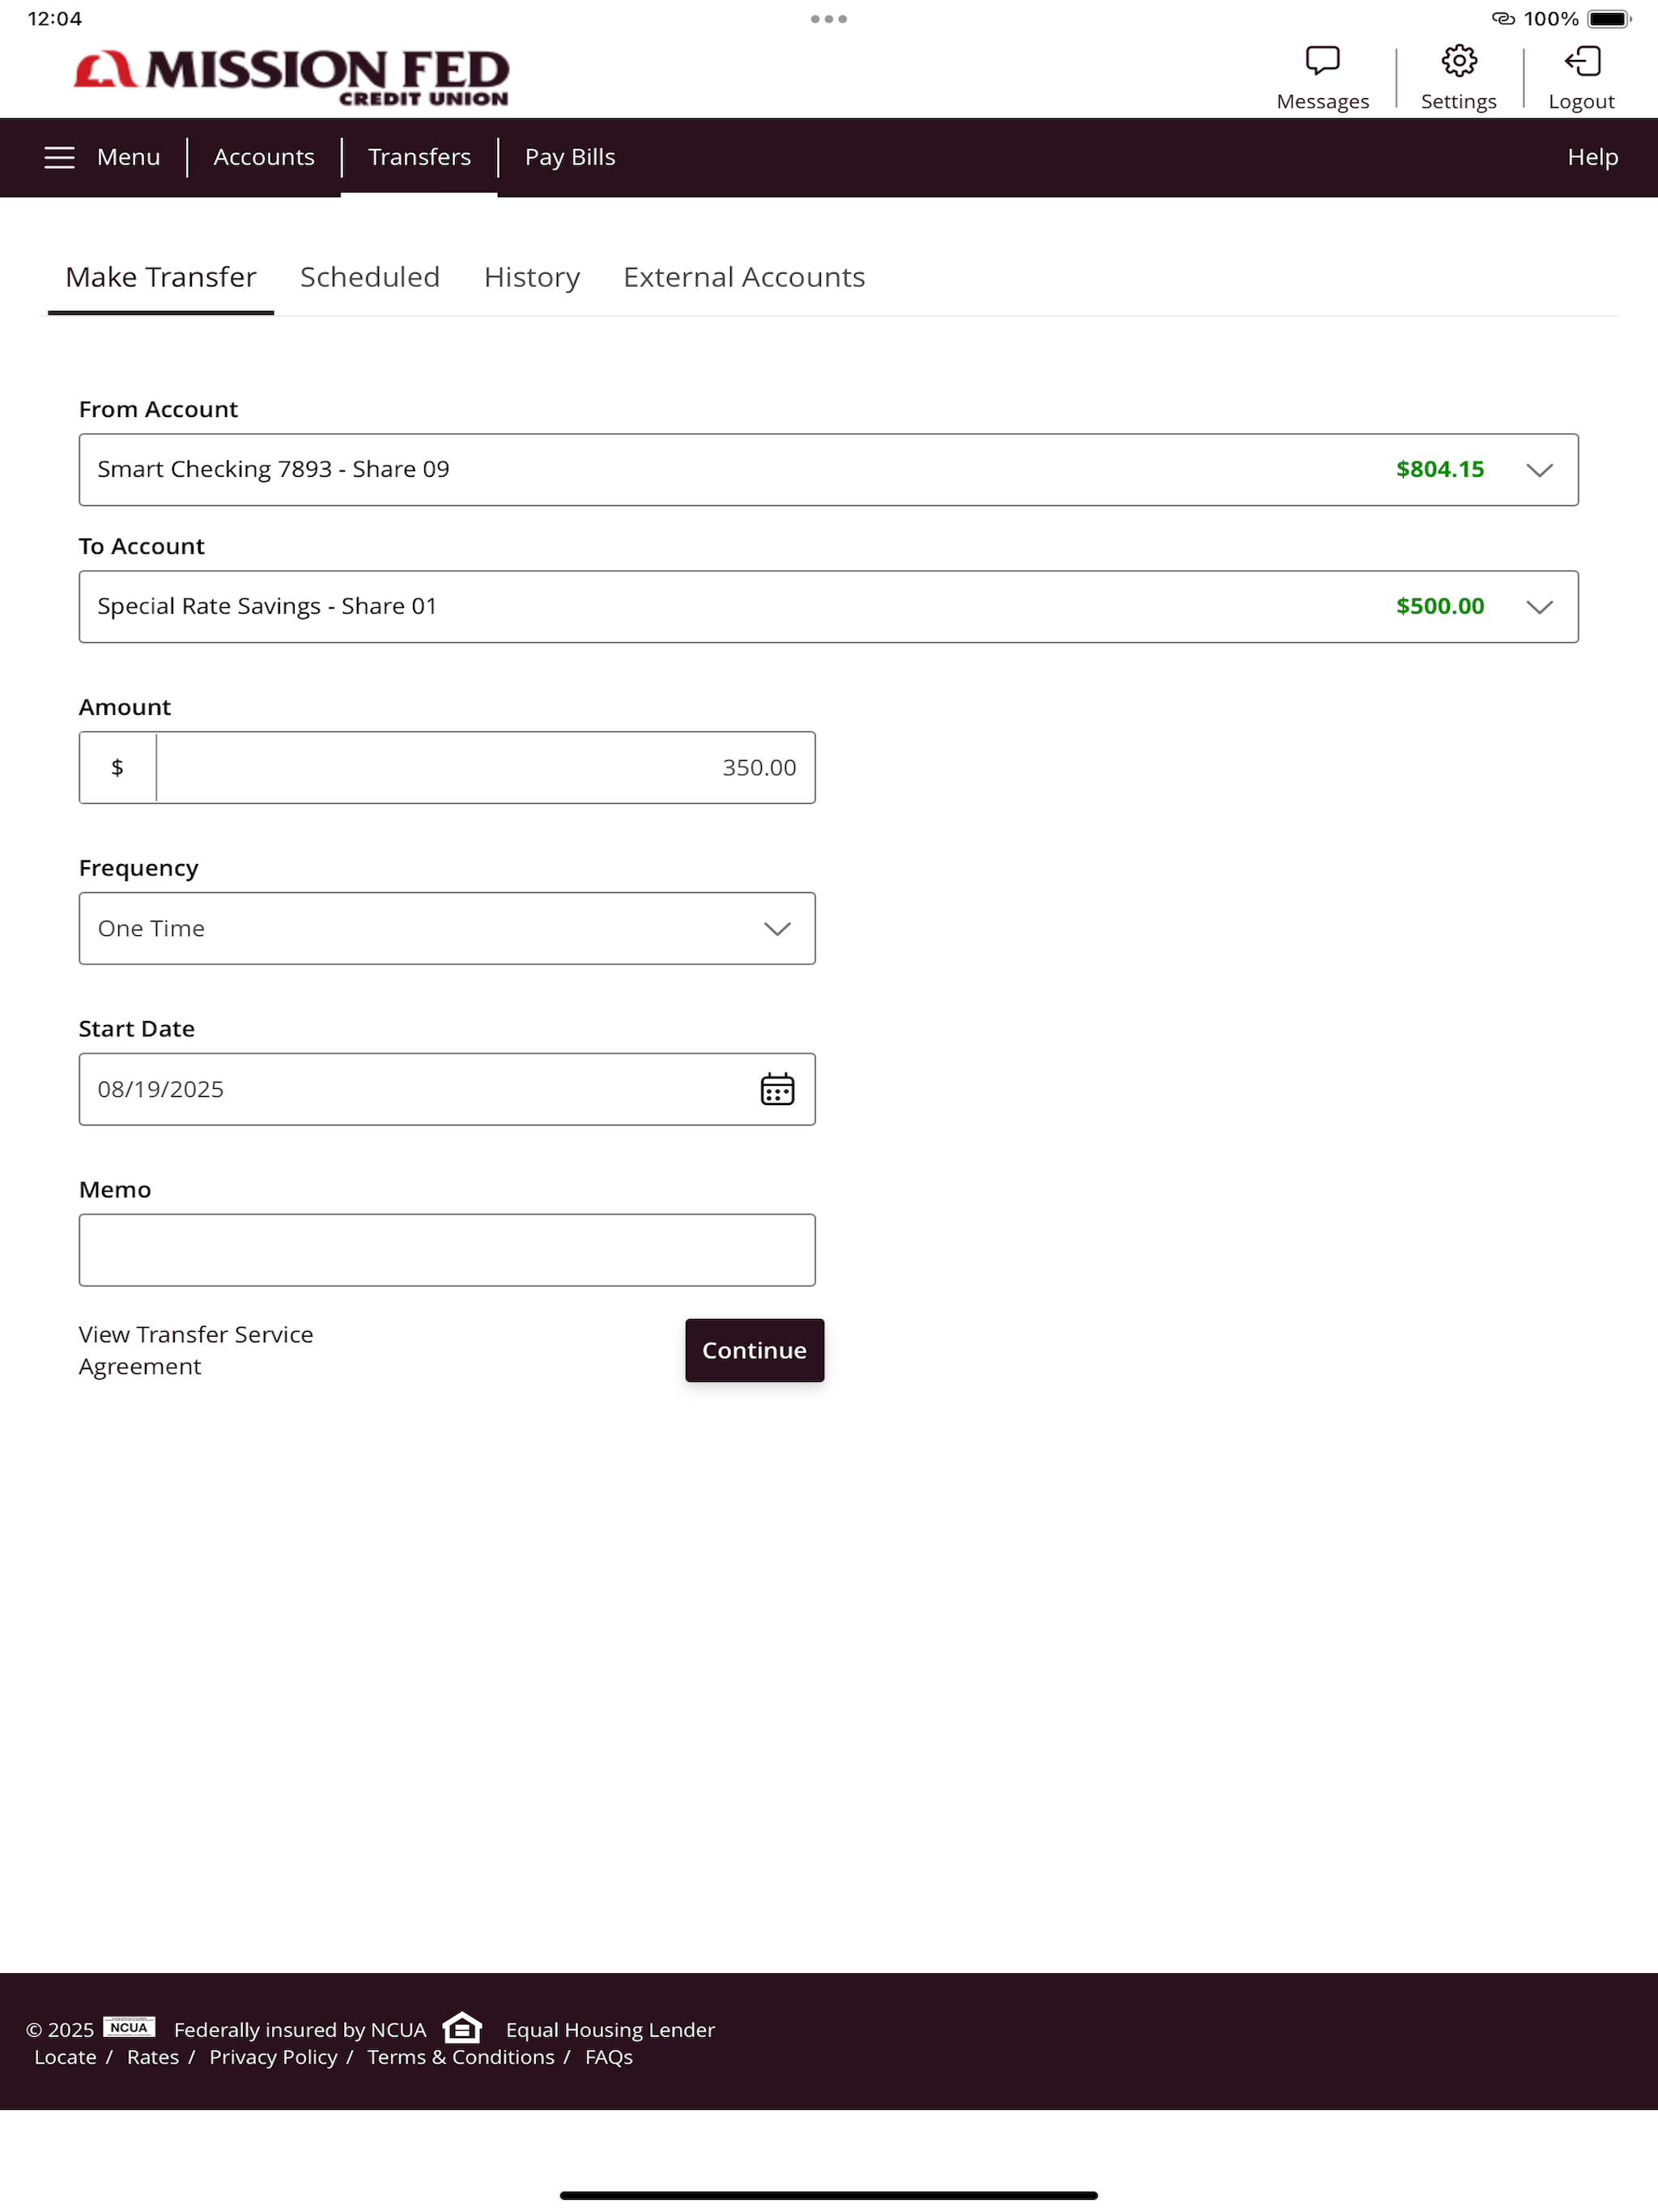Viewport: 1658px width, 2212px height.
Task: Open the Messages speech bubble icon
Action: (1322, 61)
